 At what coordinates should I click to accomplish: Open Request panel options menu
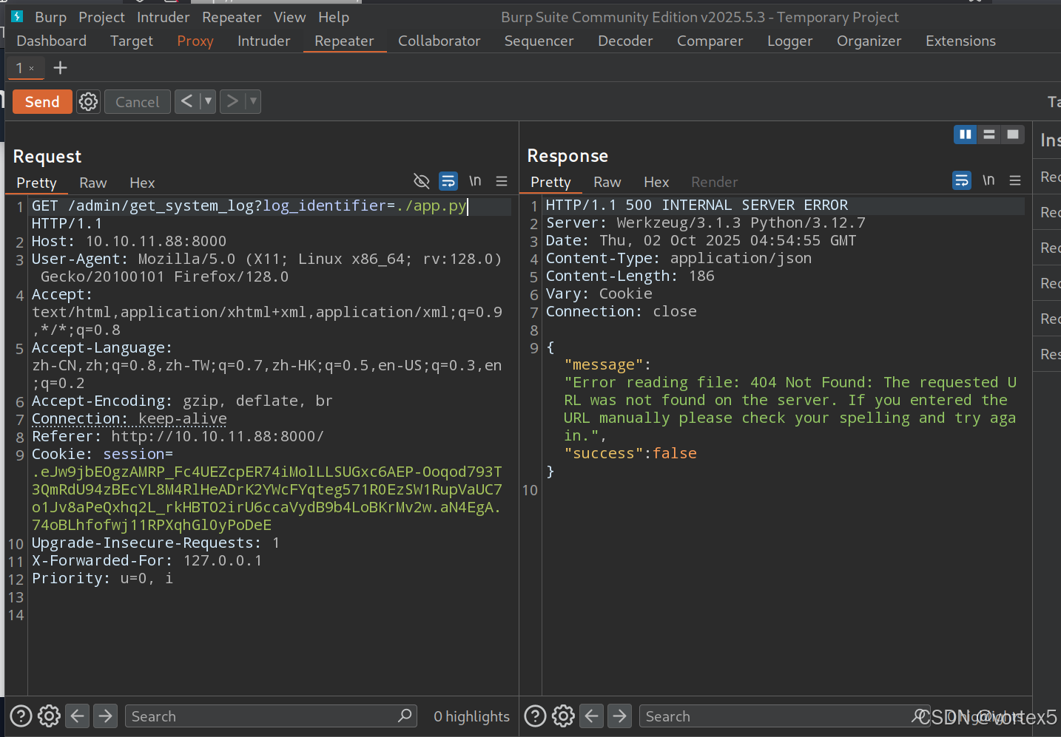(502, 181)
